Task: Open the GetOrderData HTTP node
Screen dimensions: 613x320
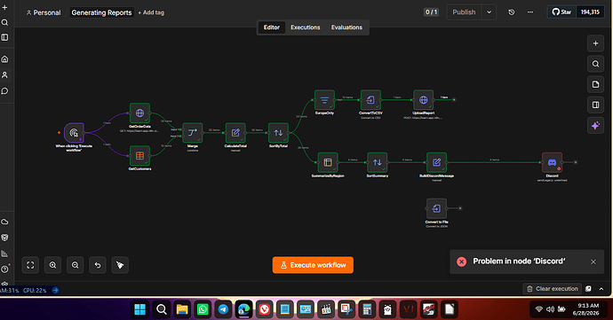Action: 139,113
